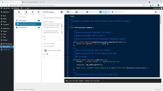Add new folder to Local Snippets

(39, 21)
